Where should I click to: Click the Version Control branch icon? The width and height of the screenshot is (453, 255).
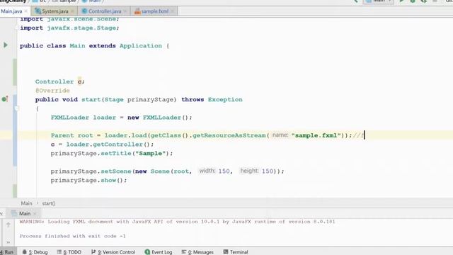(93, 252)
